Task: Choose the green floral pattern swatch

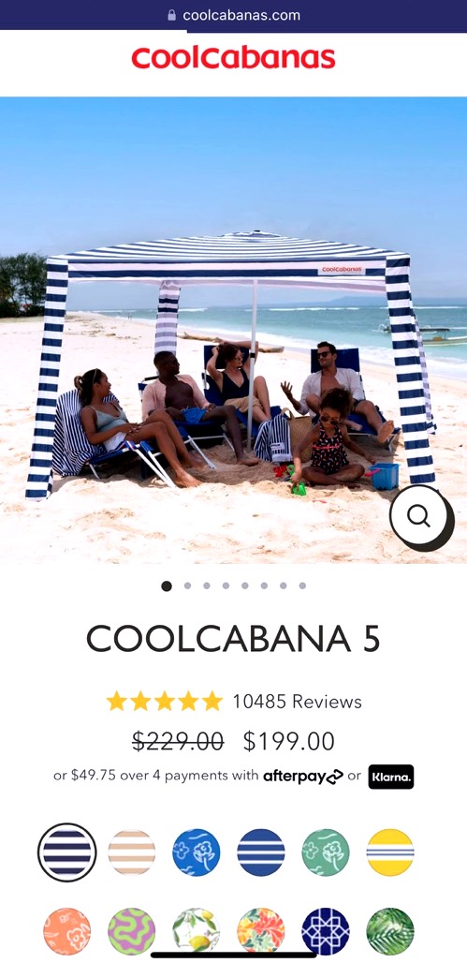Action: coord(326,852)
